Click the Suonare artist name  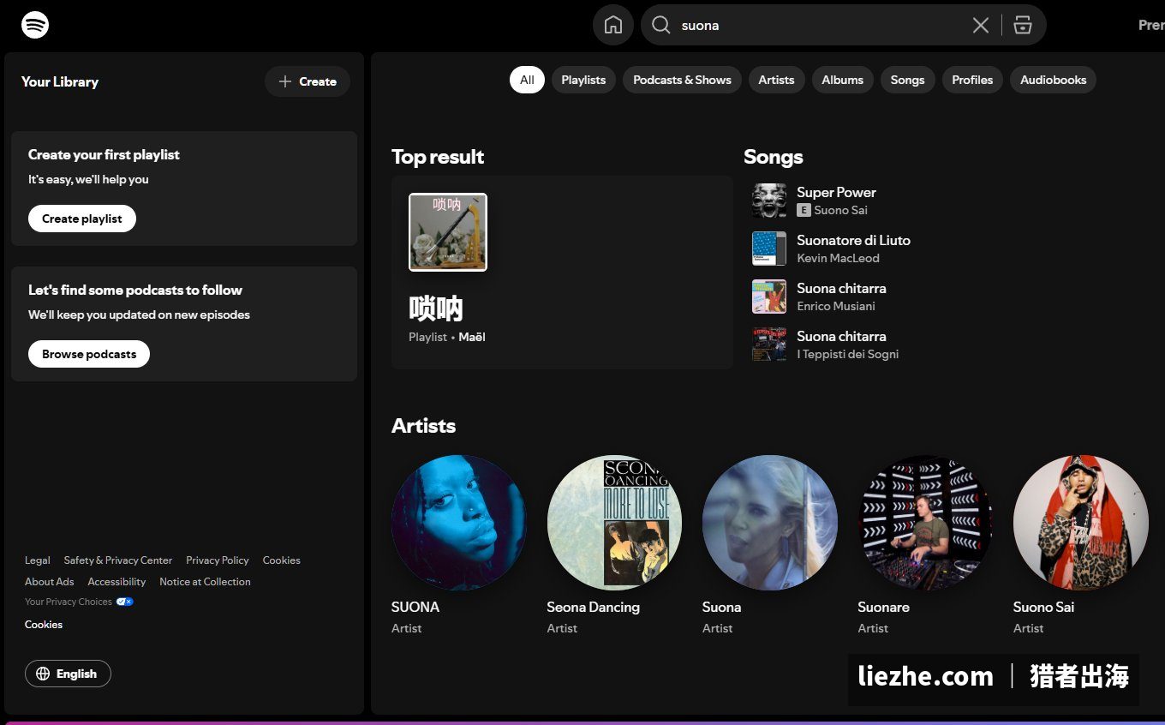(883, 607)
